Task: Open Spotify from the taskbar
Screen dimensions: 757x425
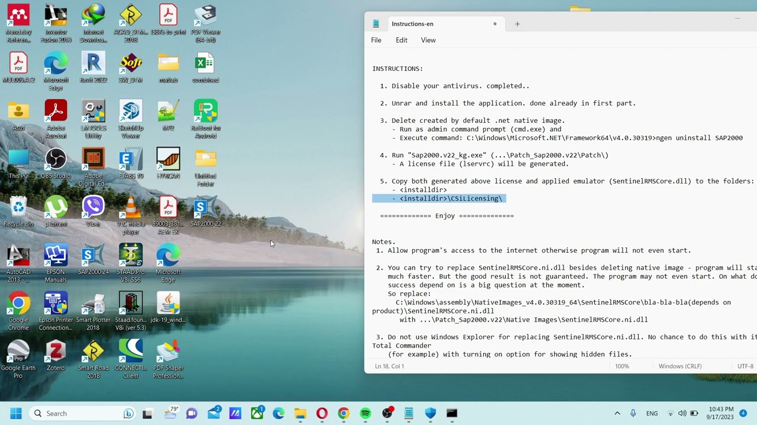Action: 365,413
